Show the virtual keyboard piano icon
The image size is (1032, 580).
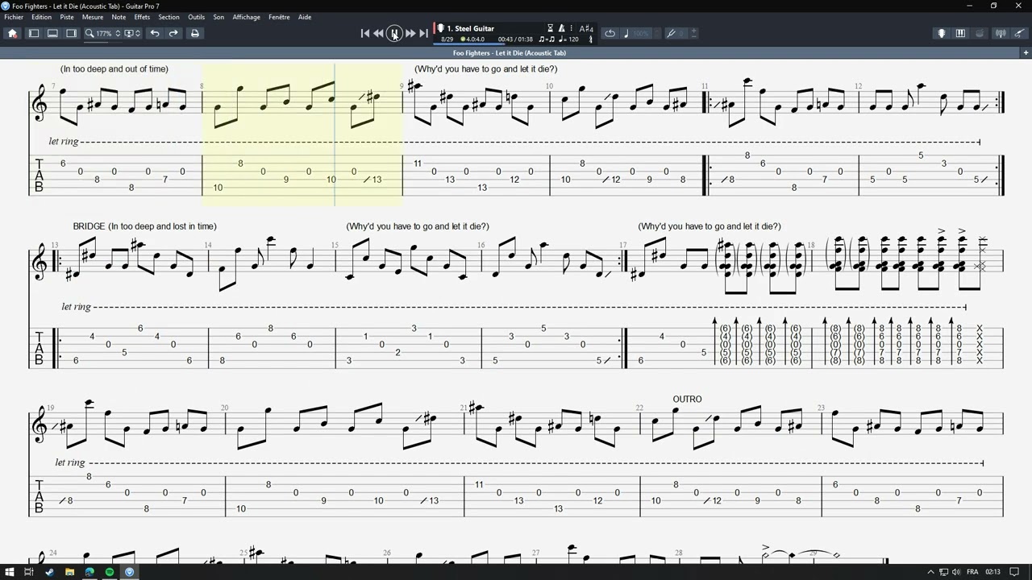(960, 33)
